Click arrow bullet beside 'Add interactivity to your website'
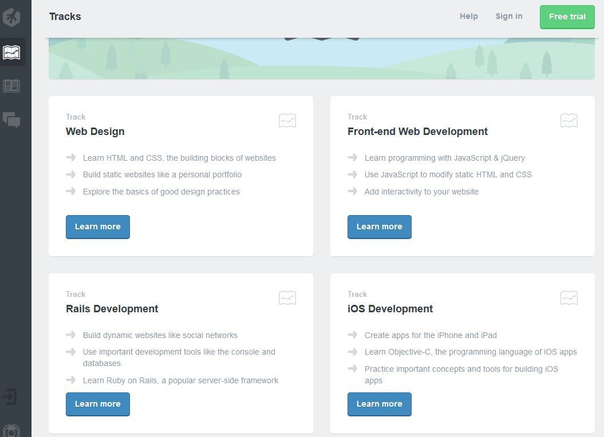Screen dimensions: 604x437 pyautogui.click(x=353, y=191)
